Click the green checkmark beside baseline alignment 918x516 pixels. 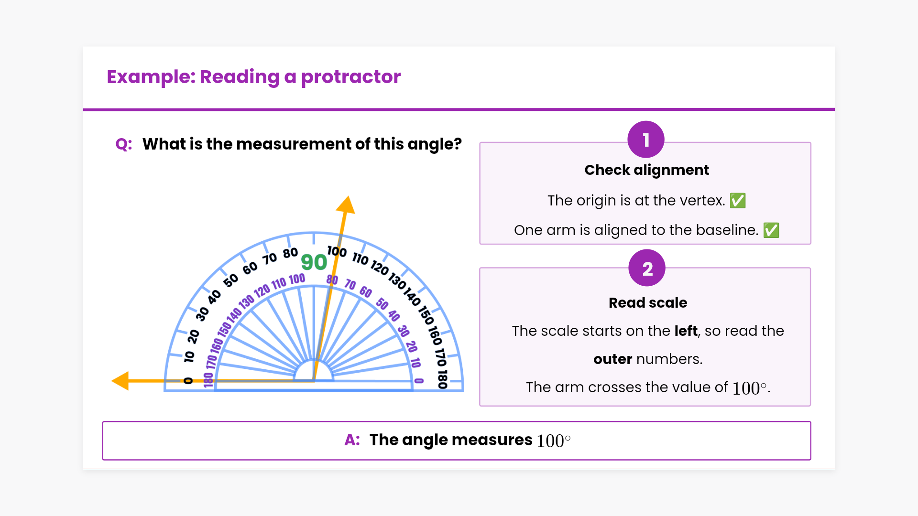[771, 230]
